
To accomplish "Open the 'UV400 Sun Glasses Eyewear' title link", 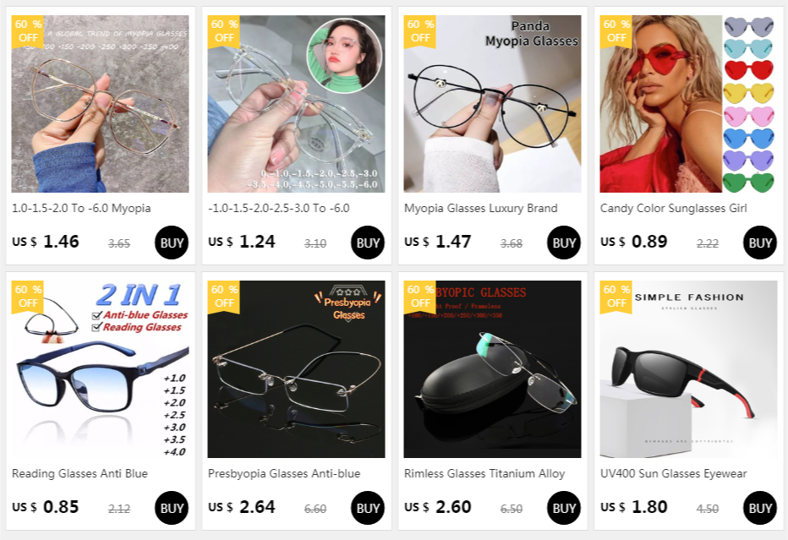I will [673, 473].
